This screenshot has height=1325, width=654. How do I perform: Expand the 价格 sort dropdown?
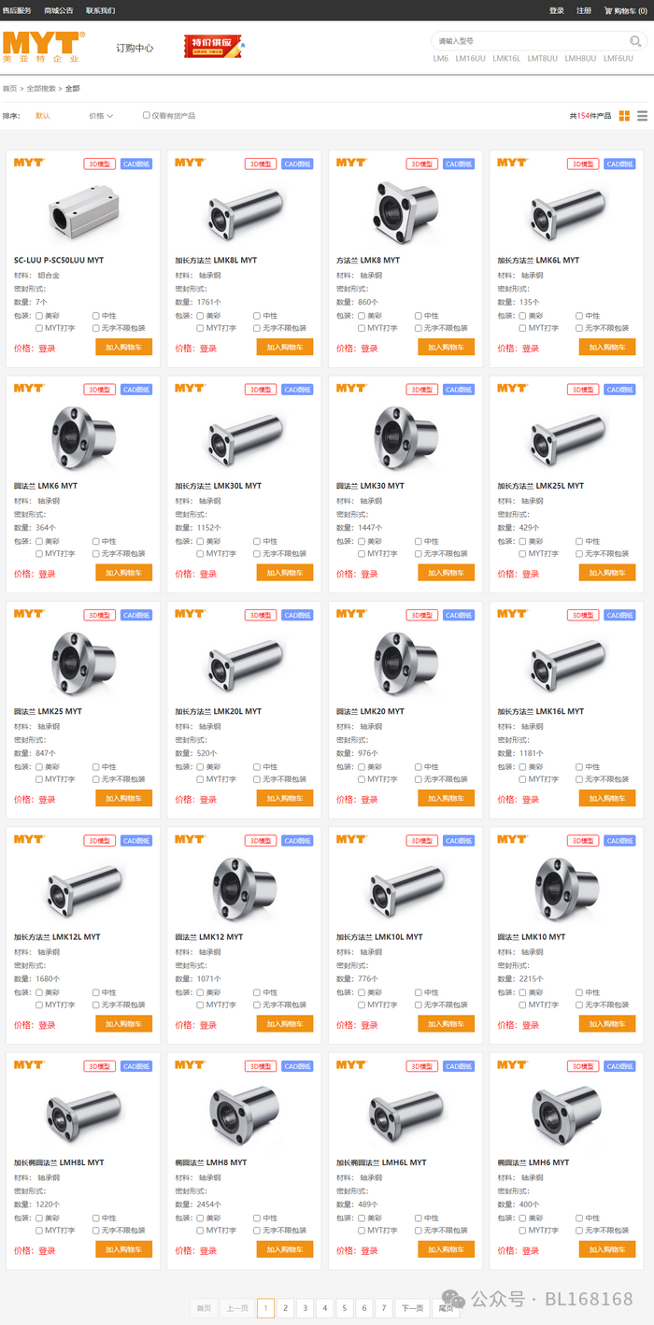[101, 116]
